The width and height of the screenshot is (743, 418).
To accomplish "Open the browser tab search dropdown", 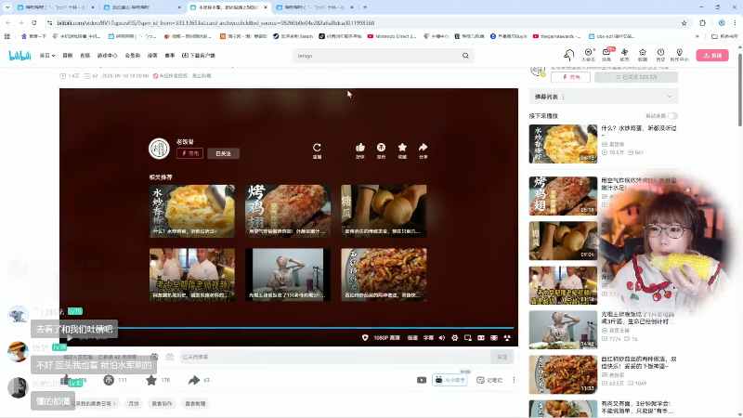I will [7, 7].
